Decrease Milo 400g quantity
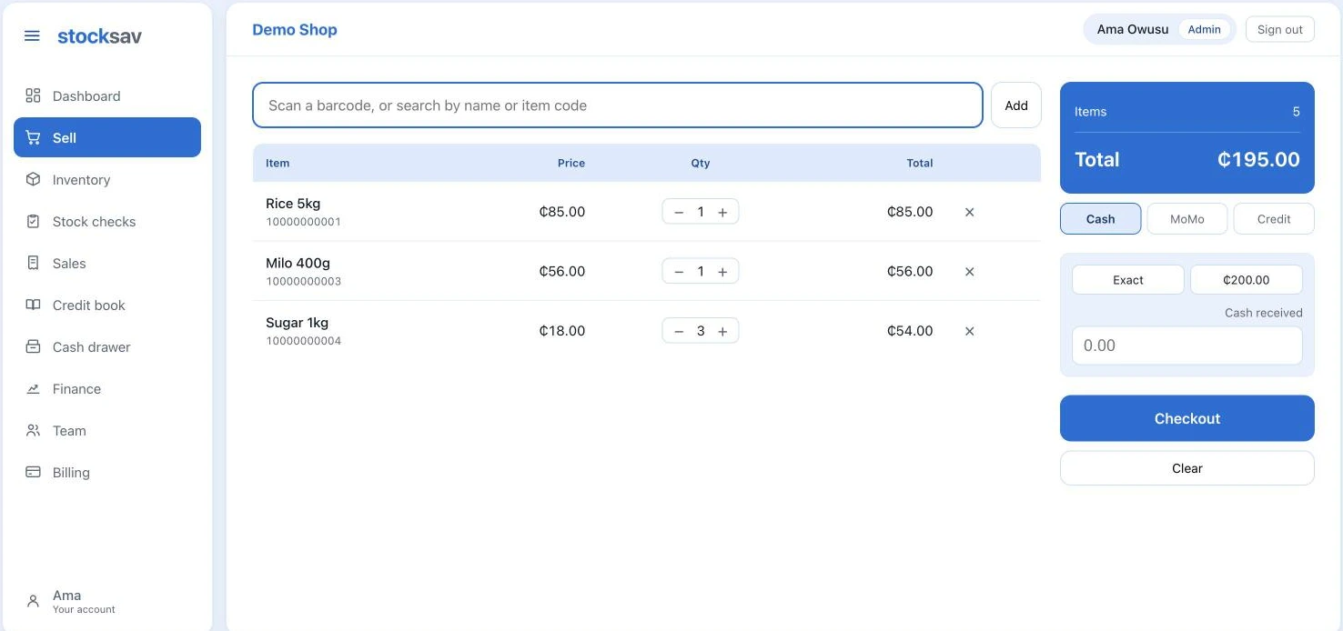The image size is (1343, 631). pyautogui.click(x=679, y=271)
